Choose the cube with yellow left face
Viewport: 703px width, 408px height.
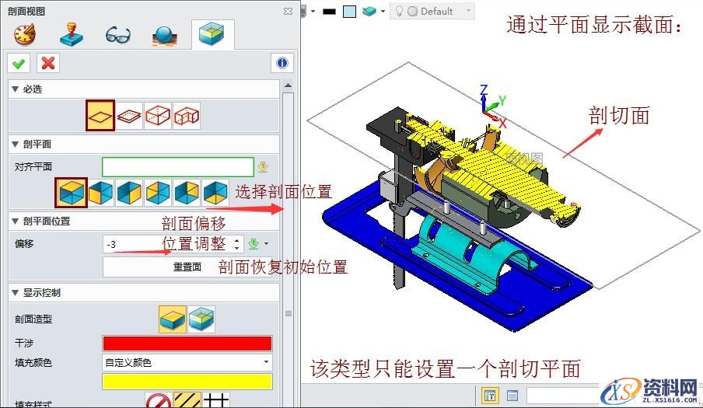(100, 193)
